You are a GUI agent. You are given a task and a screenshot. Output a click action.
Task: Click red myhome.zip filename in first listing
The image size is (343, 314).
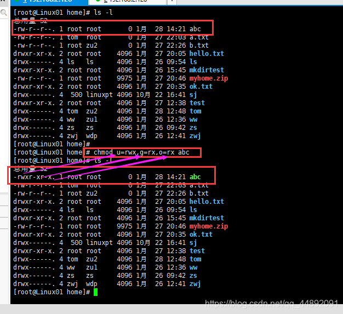209,78
